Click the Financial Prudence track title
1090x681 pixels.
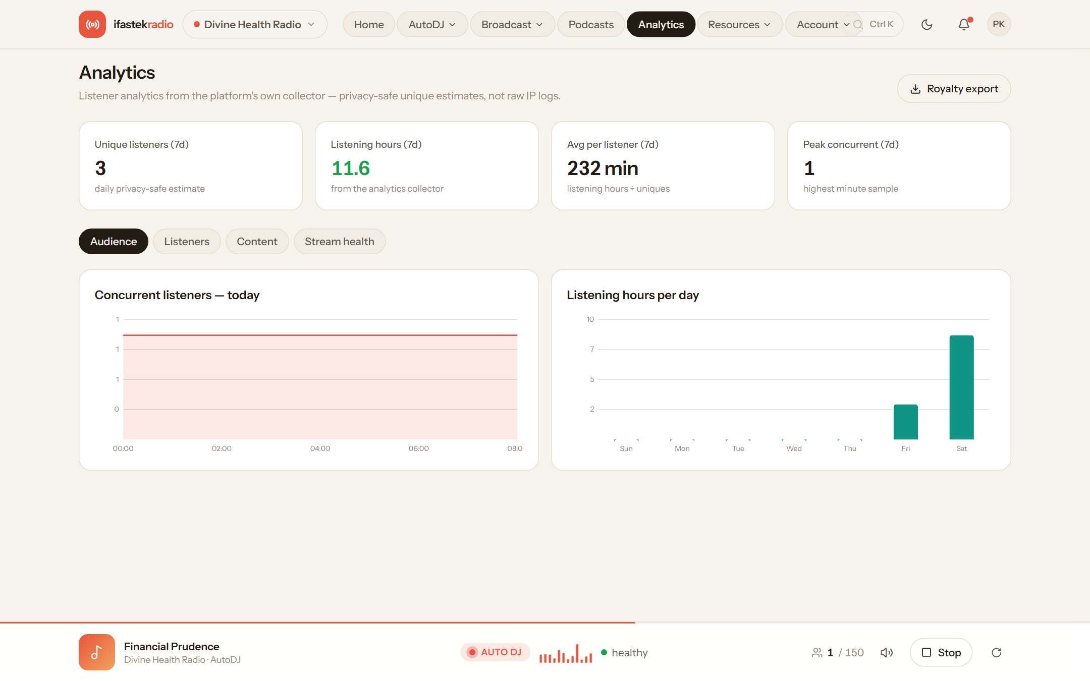172,646
